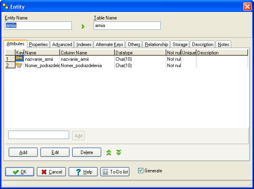Click the Char(10) datatype for nazvanie_armii
This screenshot has width=254, height=189.
140,59
